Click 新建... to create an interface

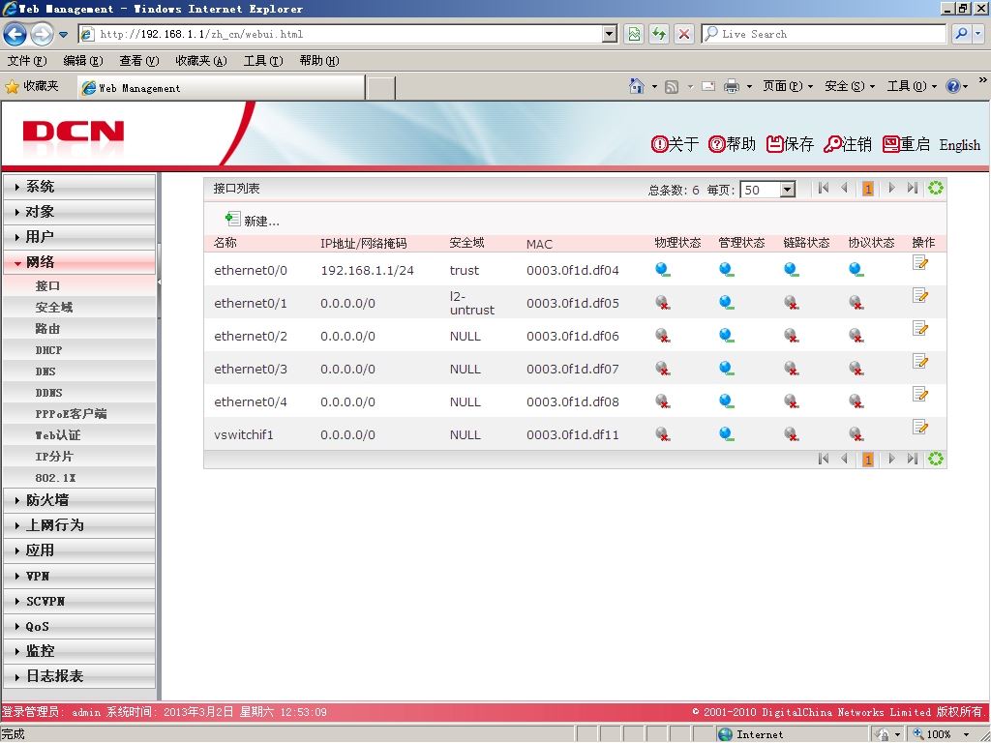click(253, 221)
